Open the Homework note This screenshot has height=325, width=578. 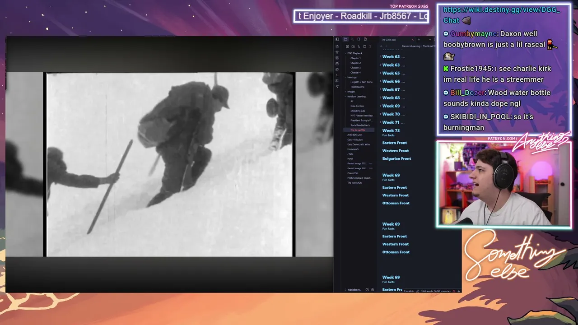pos(353,149)
